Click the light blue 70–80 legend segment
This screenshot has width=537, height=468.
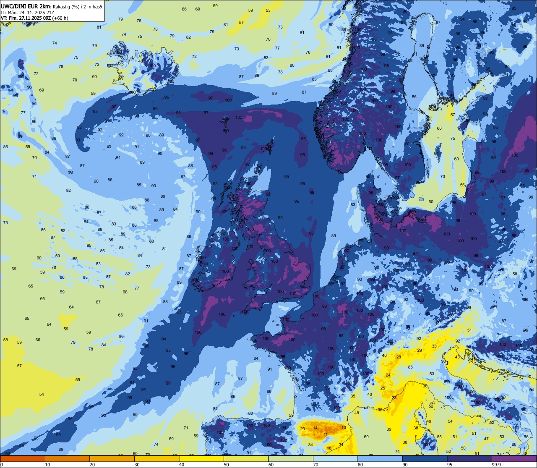point(335,458)
